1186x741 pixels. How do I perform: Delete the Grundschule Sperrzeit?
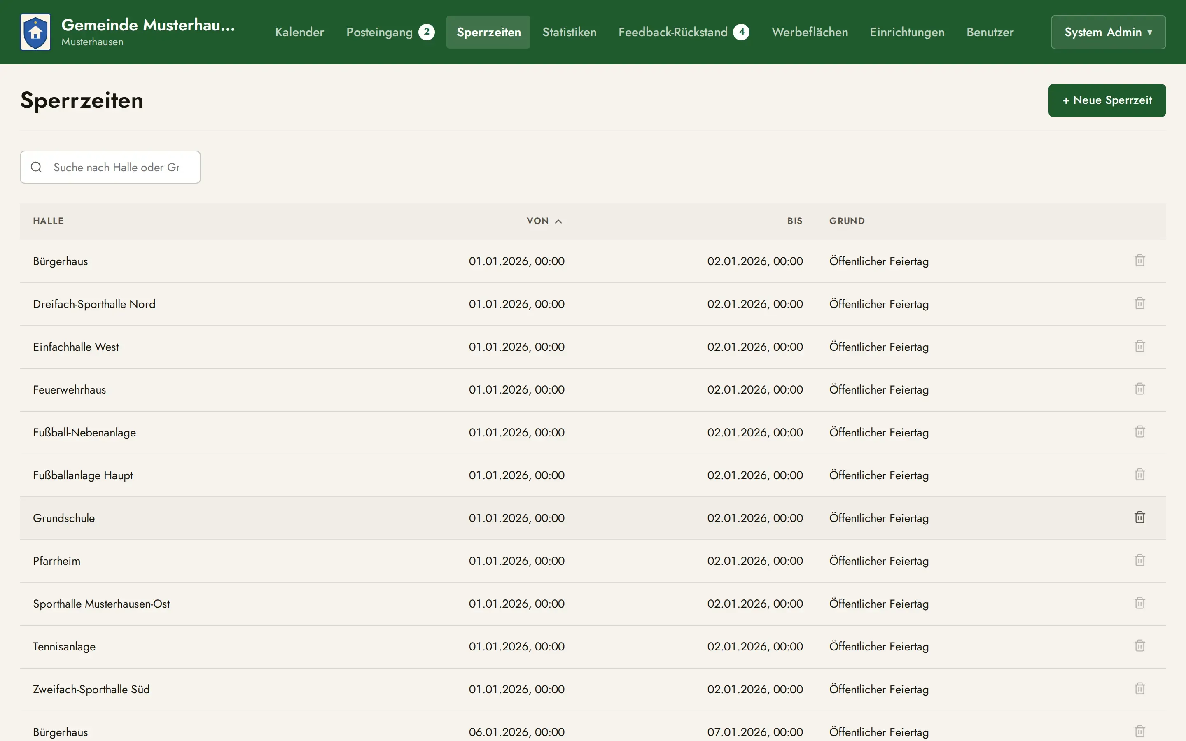[x=1139, y=517]
